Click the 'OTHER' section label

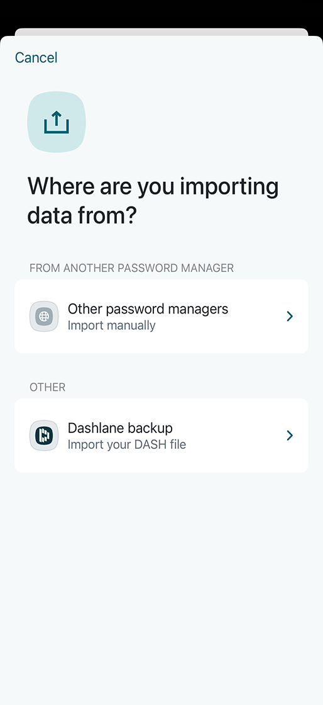48,387
